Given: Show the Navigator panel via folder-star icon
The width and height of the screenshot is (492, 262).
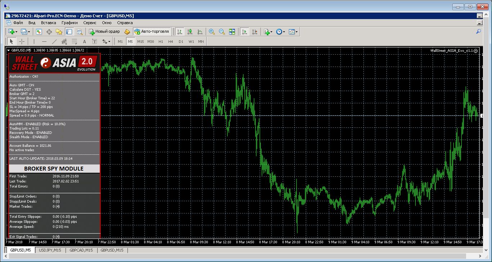Looking at the screenshot, I should coord(59,32).
